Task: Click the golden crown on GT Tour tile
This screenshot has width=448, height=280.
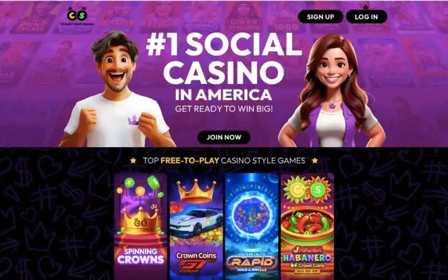Action: pos(197,191)
